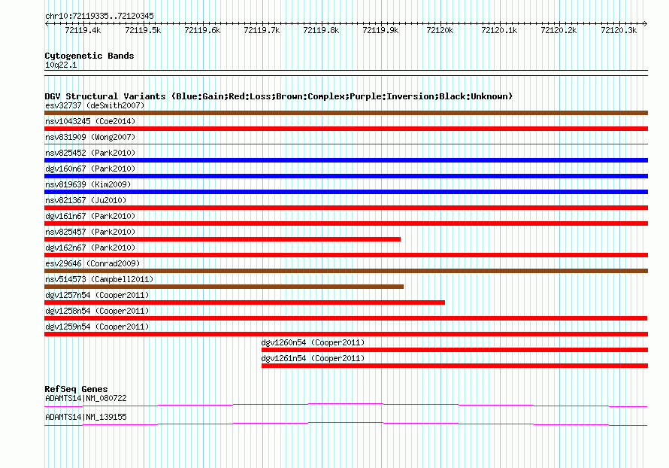Select the brown nsv514573 bar
The image size is (669, 468).
[224, 287]
